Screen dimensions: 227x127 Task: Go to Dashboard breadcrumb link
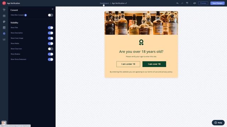tap(104, 3)
